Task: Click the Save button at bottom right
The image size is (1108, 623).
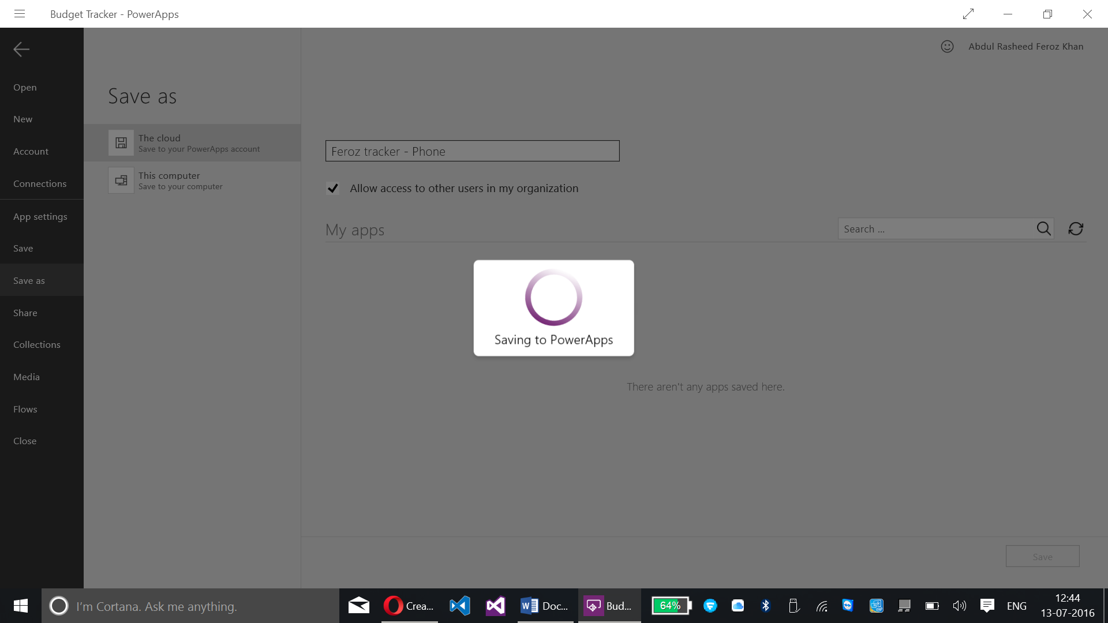Action: click(x=1042, y=556)
